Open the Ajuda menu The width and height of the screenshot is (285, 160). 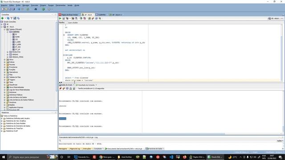[x=77, y=5]
